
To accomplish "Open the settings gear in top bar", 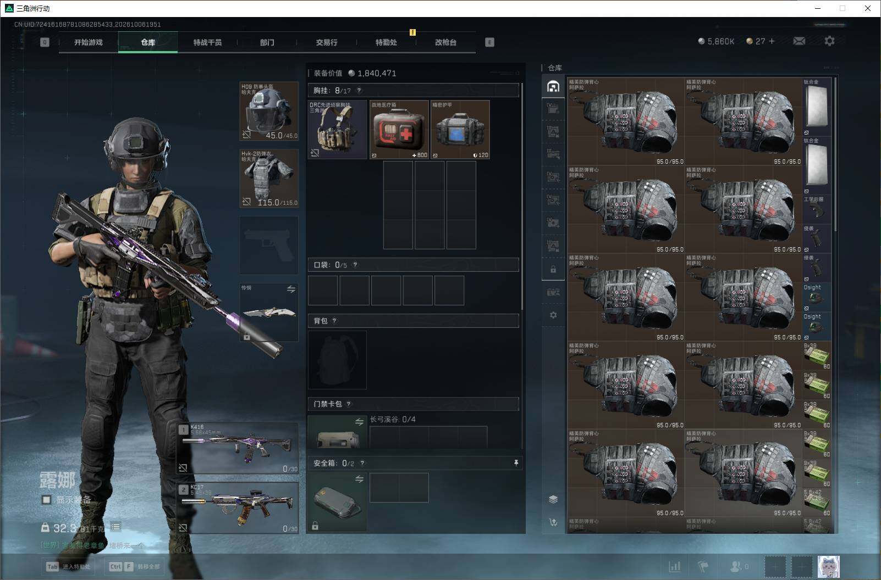I will click(829, 41).
